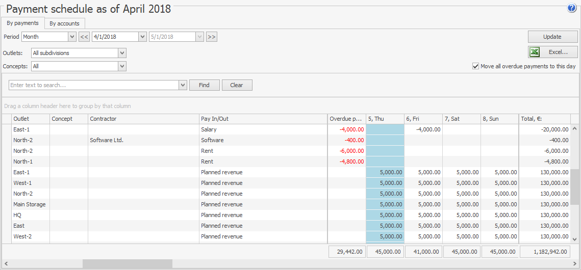
Task: Click the Total, € column header
Action: pyautogui.click(x=544, y=119)
